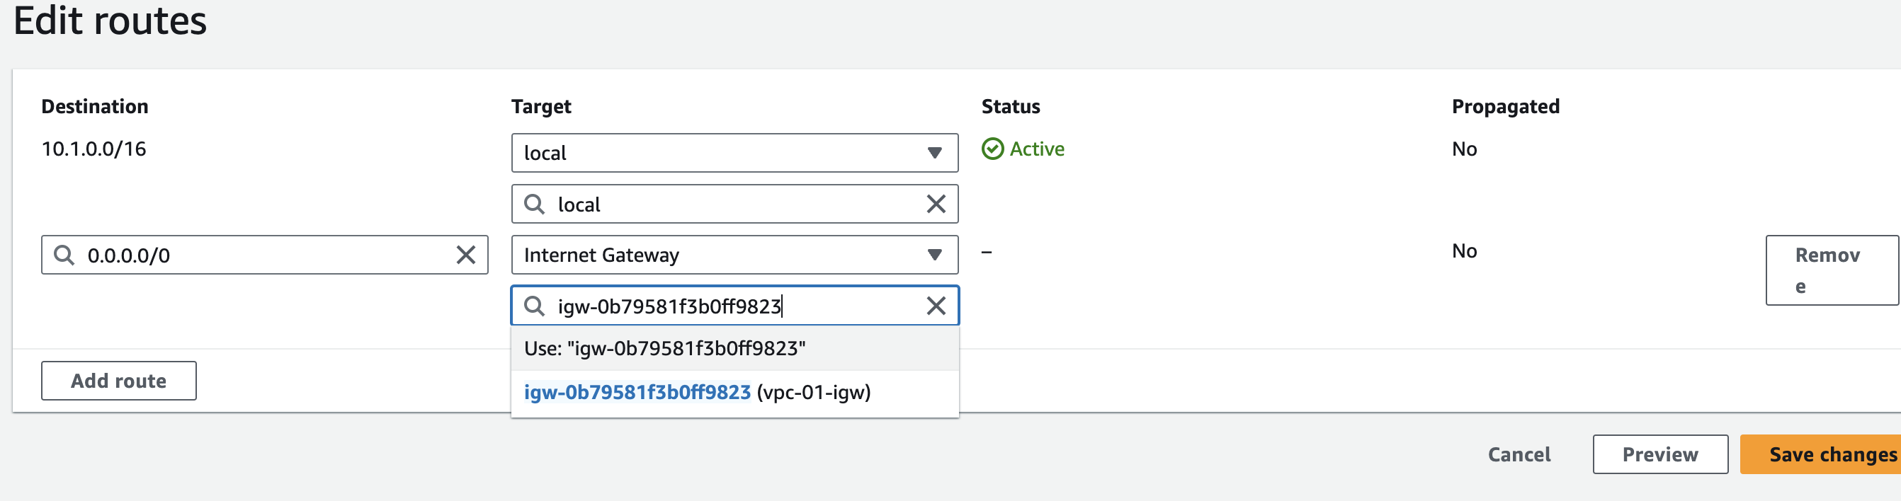Click magnifier icon in 0.0.0.0/0 destination box
1901x501 pixels.
pyautogui.click(x=64, y=255)
